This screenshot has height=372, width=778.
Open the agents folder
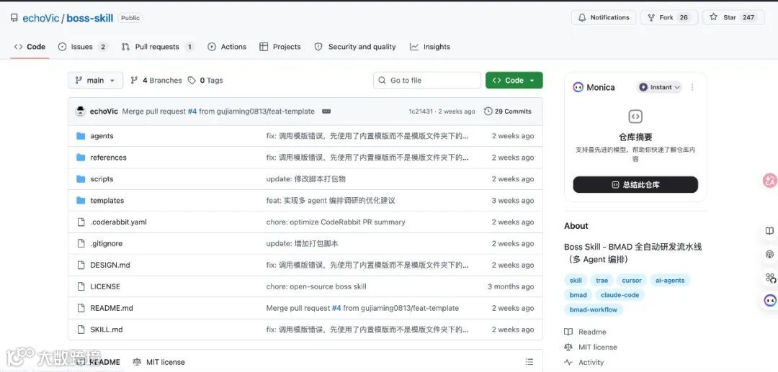(x=102, y=136)
